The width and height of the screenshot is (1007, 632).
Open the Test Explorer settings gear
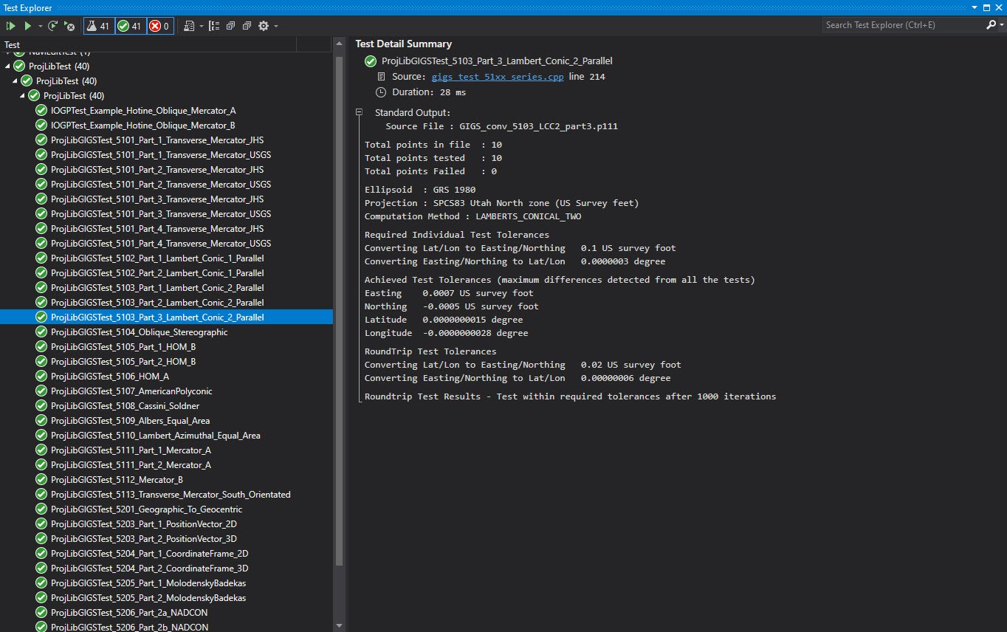tap(263, 26)
